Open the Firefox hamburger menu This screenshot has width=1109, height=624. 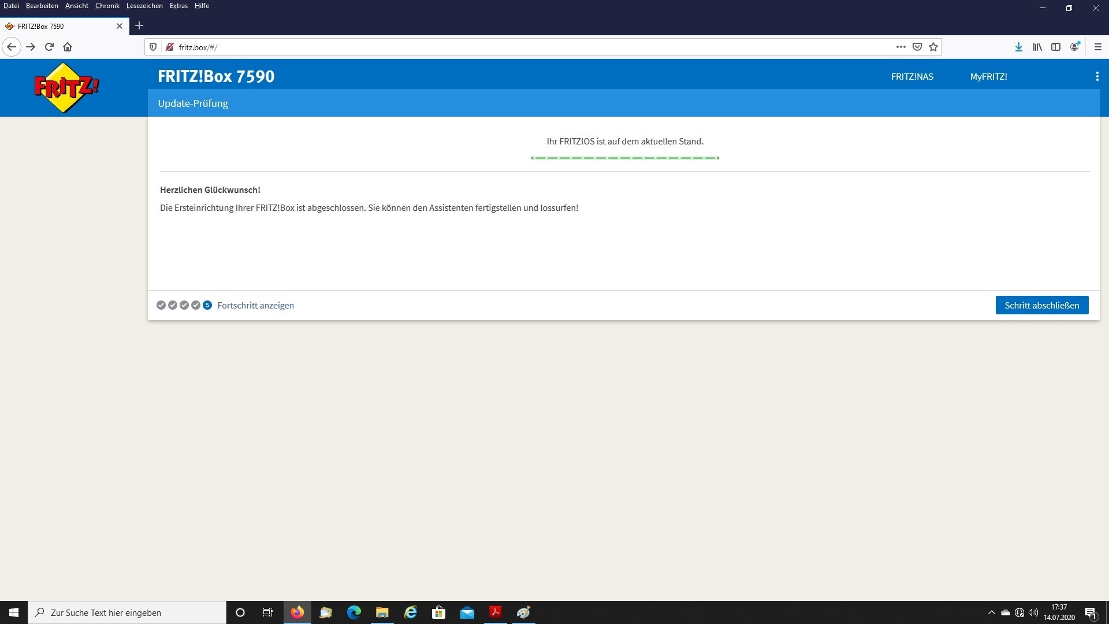coord(1098,47)
